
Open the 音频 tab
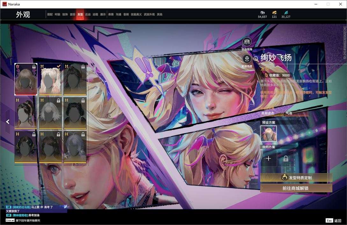(126, 14)
